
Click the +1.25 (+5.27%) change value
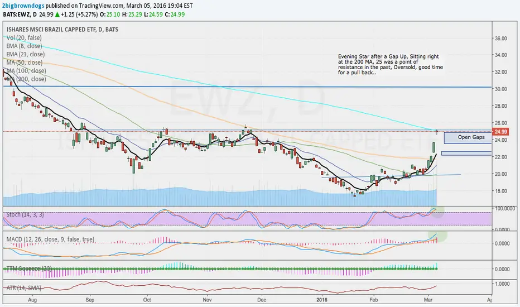pyautogui.click(x=80, y=15)
